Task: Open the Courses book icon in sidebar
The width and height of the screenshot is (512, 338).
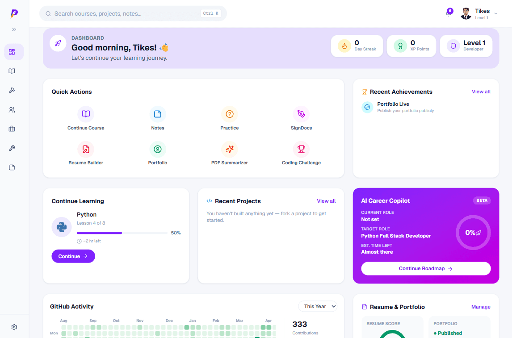Action: (12, 71)
